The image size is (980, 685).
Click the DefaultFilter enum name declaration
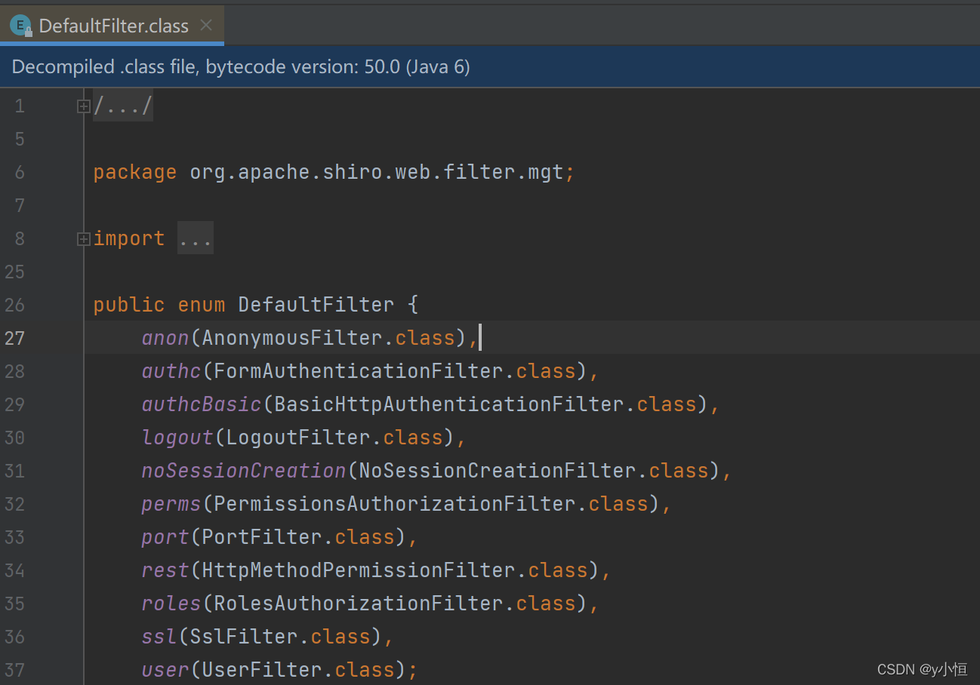tap(316, 305)
